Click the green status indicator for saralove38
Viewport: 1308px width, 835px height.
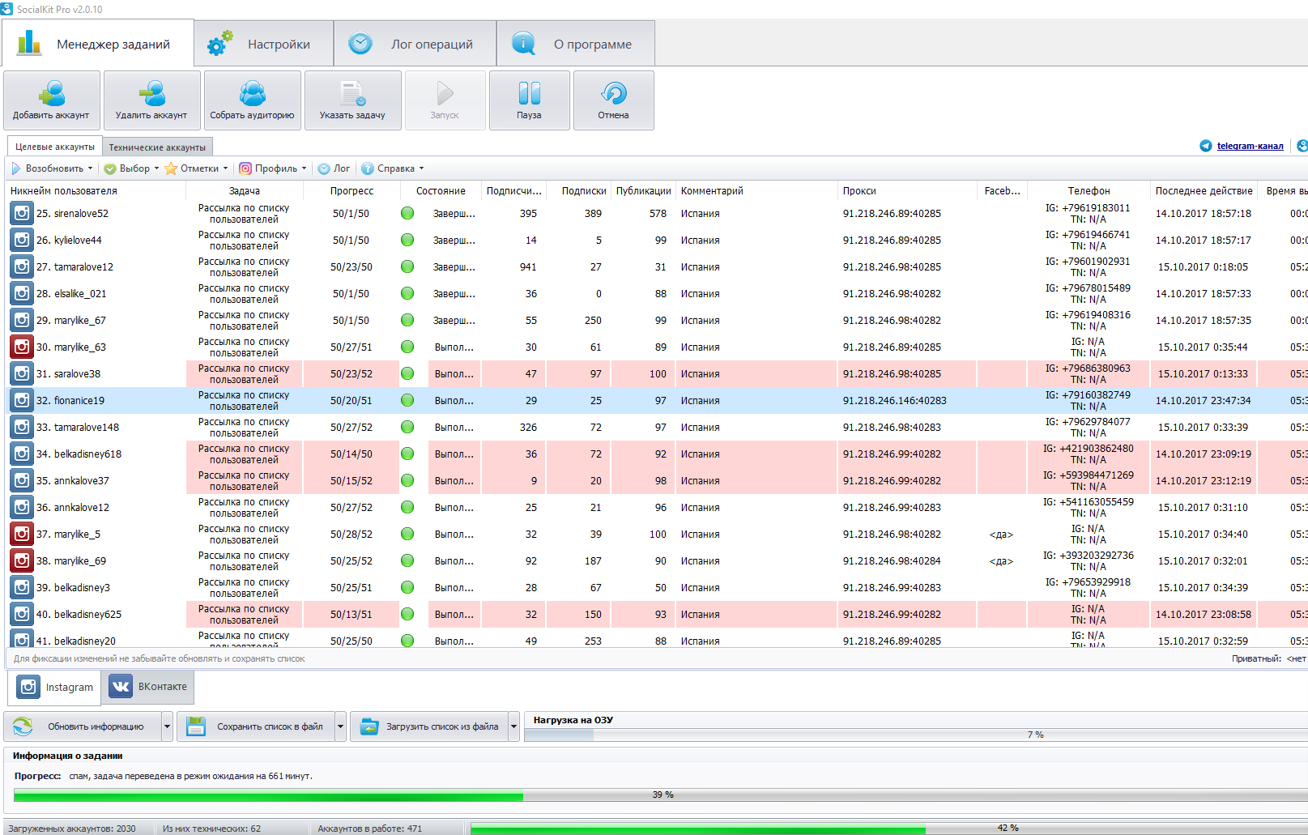(x=407, y=373)
